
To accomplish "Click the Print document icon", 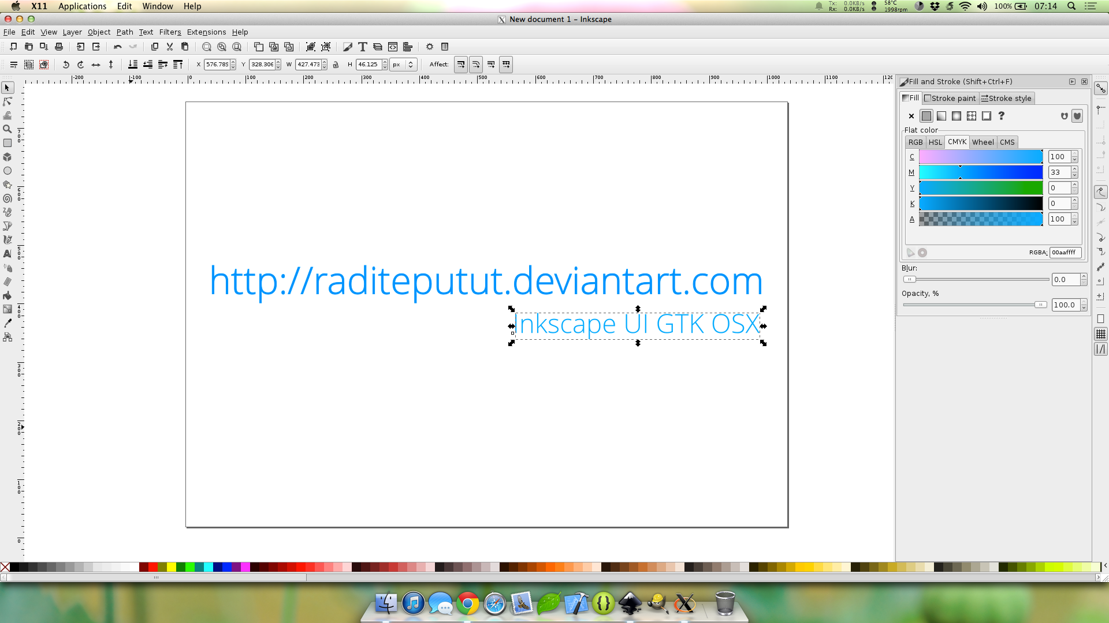I will click(58, 47).
